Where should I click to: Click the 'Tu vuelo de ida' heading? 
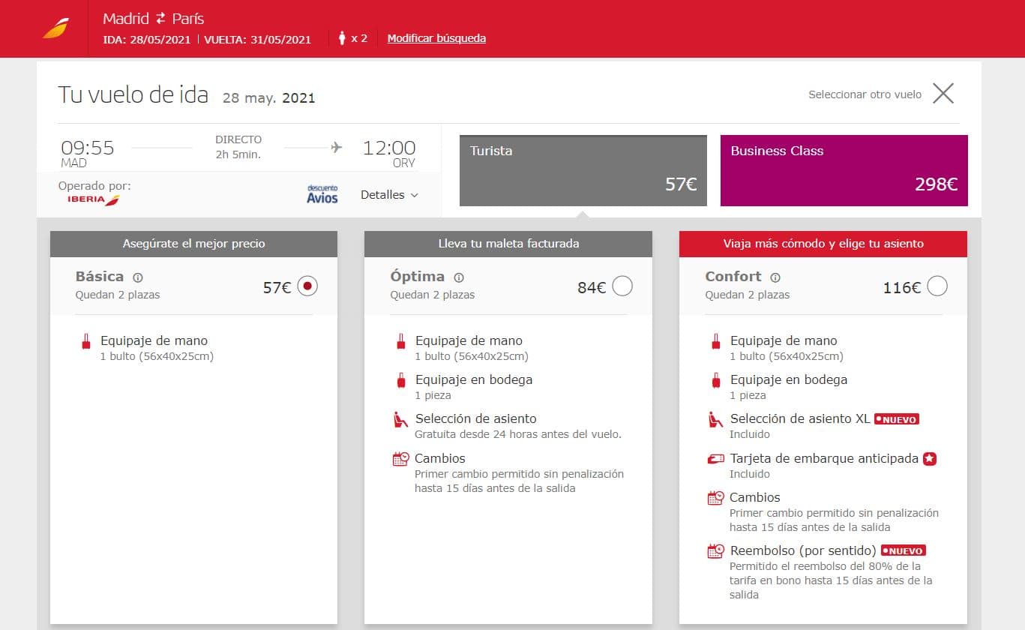point(133,95)
